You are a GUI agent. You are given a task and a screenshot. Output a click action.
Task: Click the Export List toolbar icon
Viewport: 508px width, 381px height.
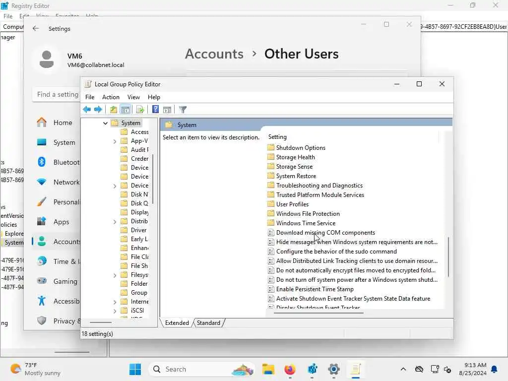[140, 110]
